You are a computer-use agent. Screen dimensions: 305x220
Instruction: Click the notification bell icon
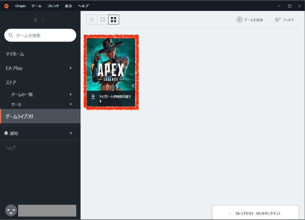click(6, 133)
